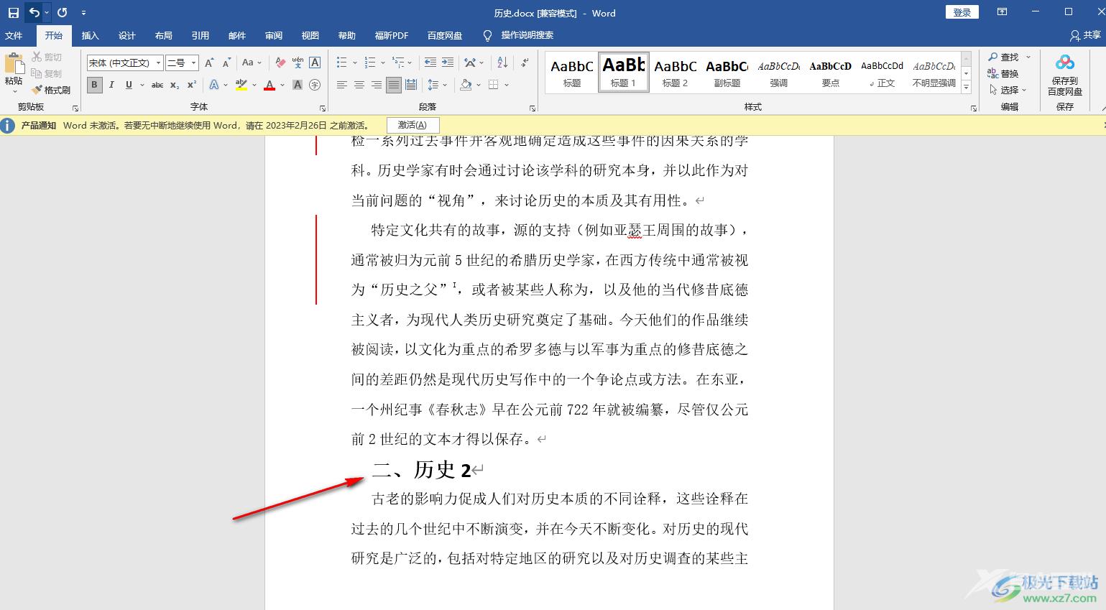Open the 选择 select dropdown
Screen dimensions: 1106x610
1008,90
